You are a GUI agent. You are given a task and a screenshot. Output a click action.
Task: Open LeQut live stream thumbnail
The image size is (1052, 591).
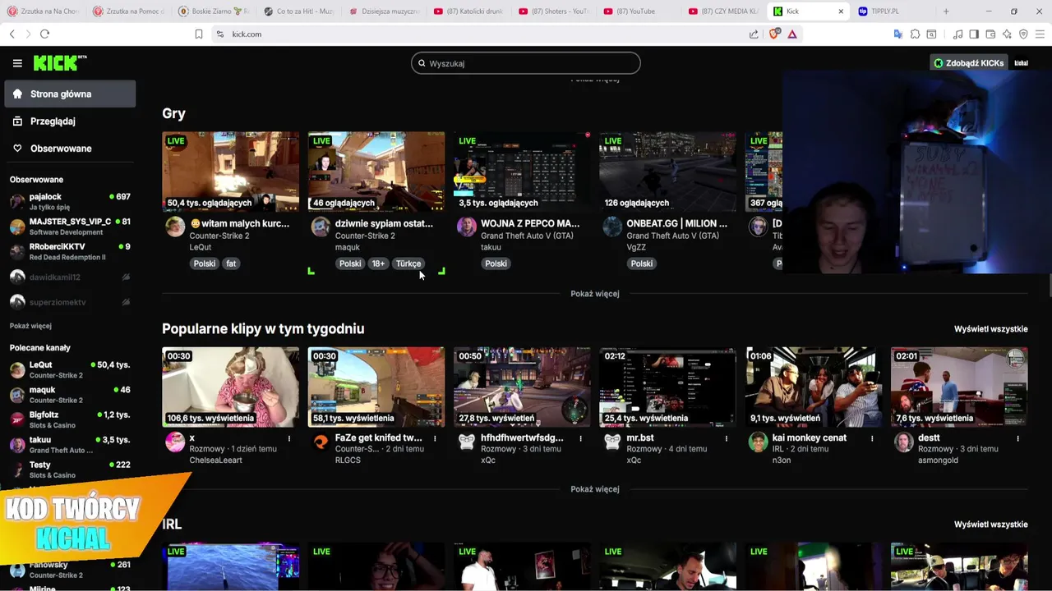pos(231,172)
